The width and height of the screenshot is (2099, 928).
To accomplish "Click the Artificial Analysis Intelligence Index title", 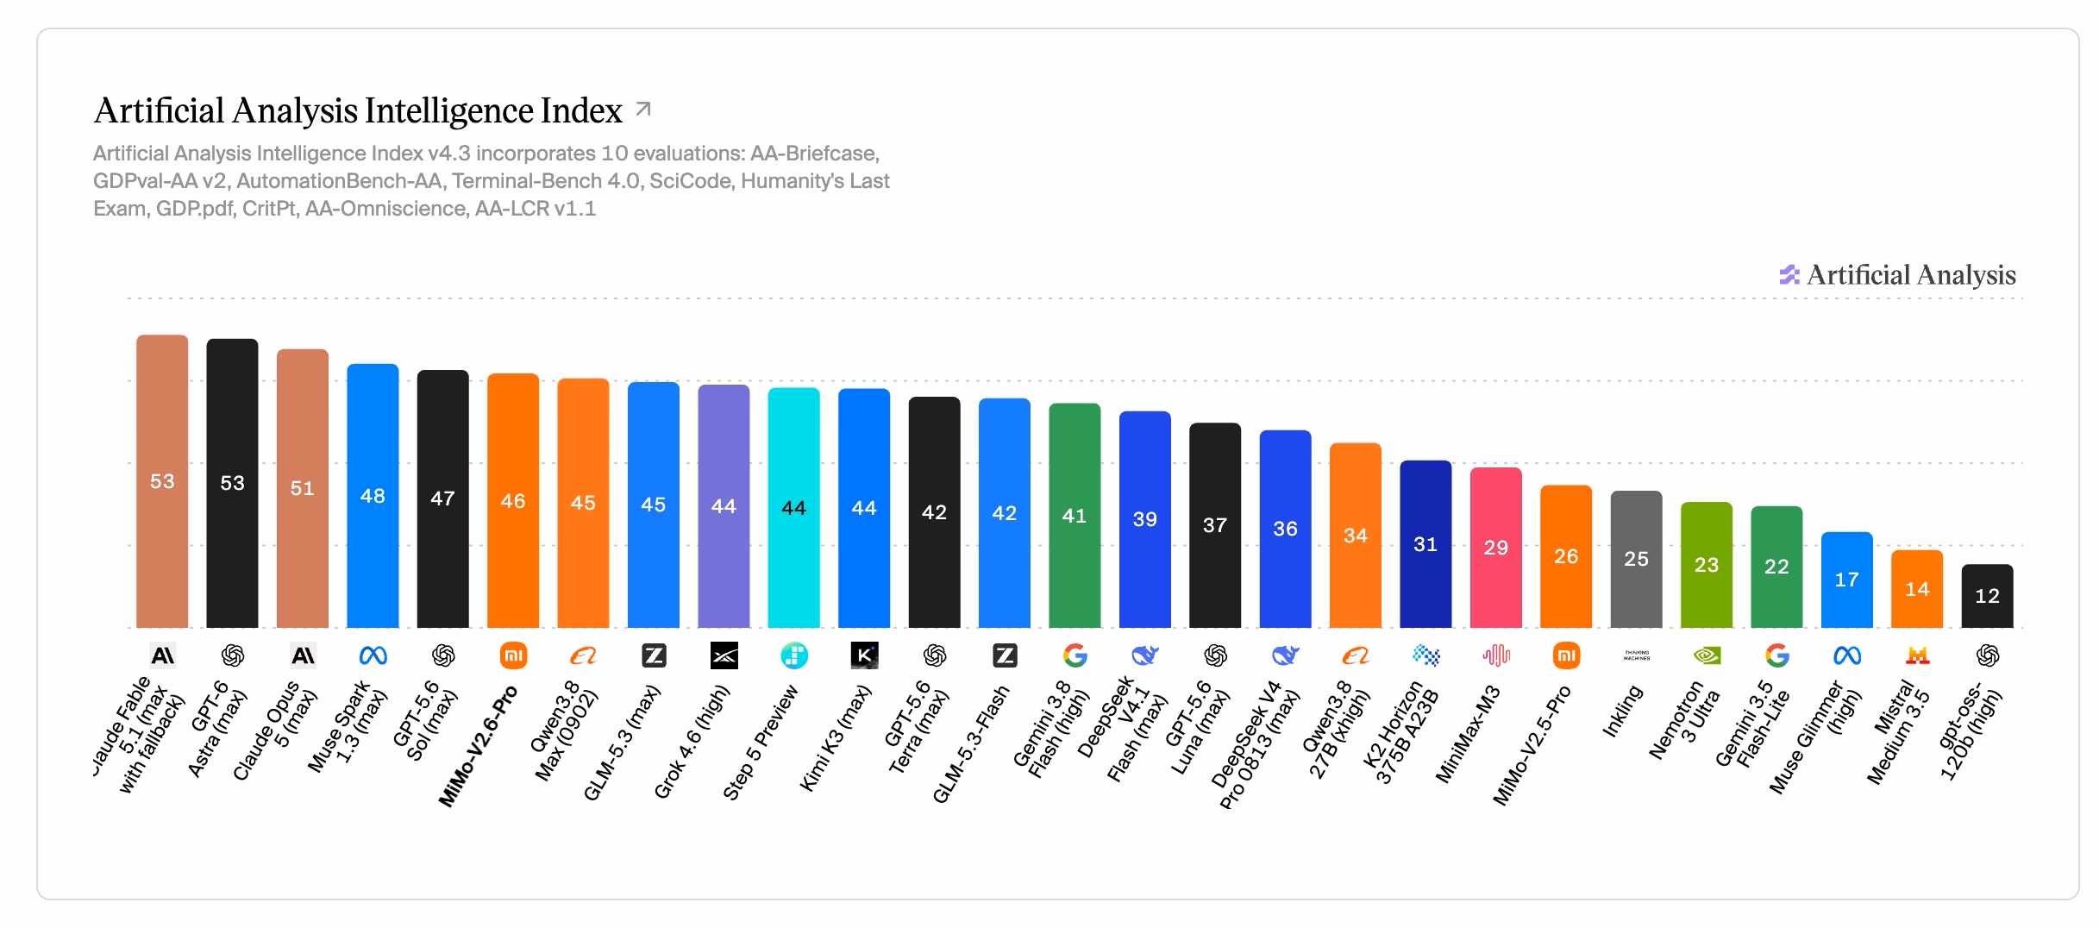I will 358,110.
